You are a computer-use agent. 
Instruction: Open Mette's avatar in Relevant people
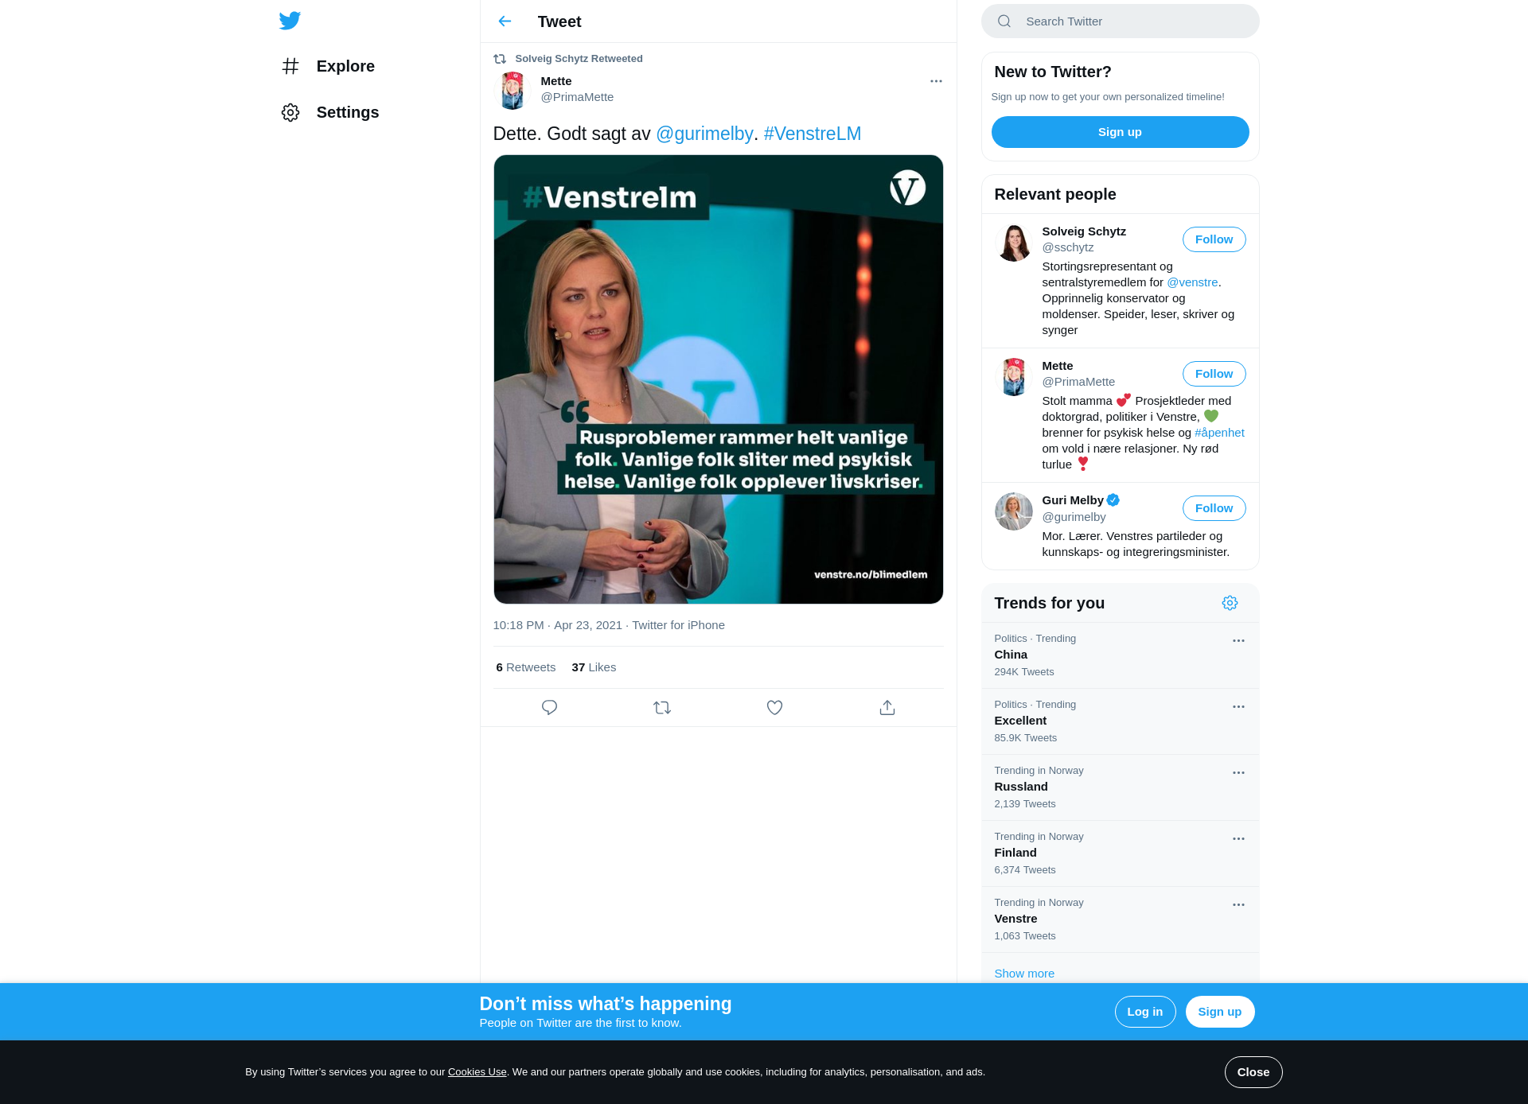pyautogui.click(x=1014, y=377)
